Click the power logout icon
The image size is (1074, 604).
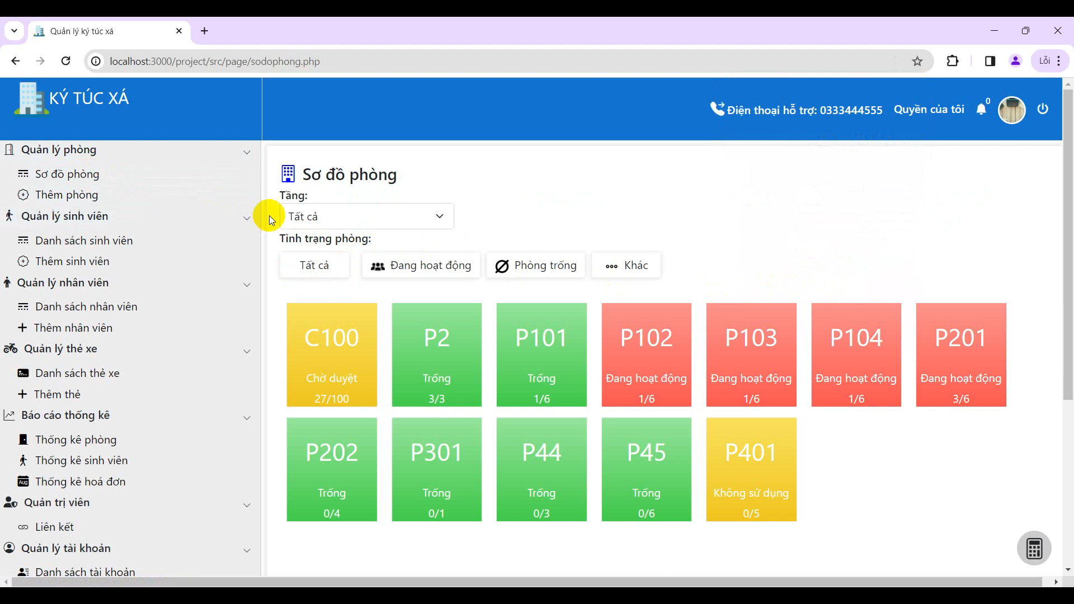click(1043, 109)
